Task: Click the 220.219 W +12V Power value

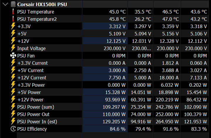Action: click(x=167, y=100)
